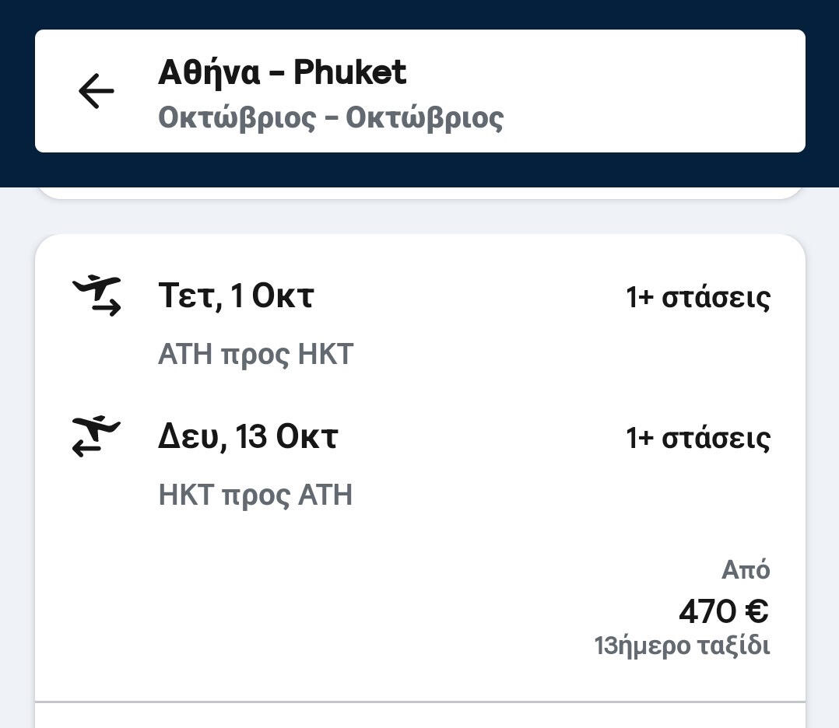Click the 13ήμερο ταξίδι trip length label
The width and height of the screenshot is (839, 728).
click(x=682, y=646)
